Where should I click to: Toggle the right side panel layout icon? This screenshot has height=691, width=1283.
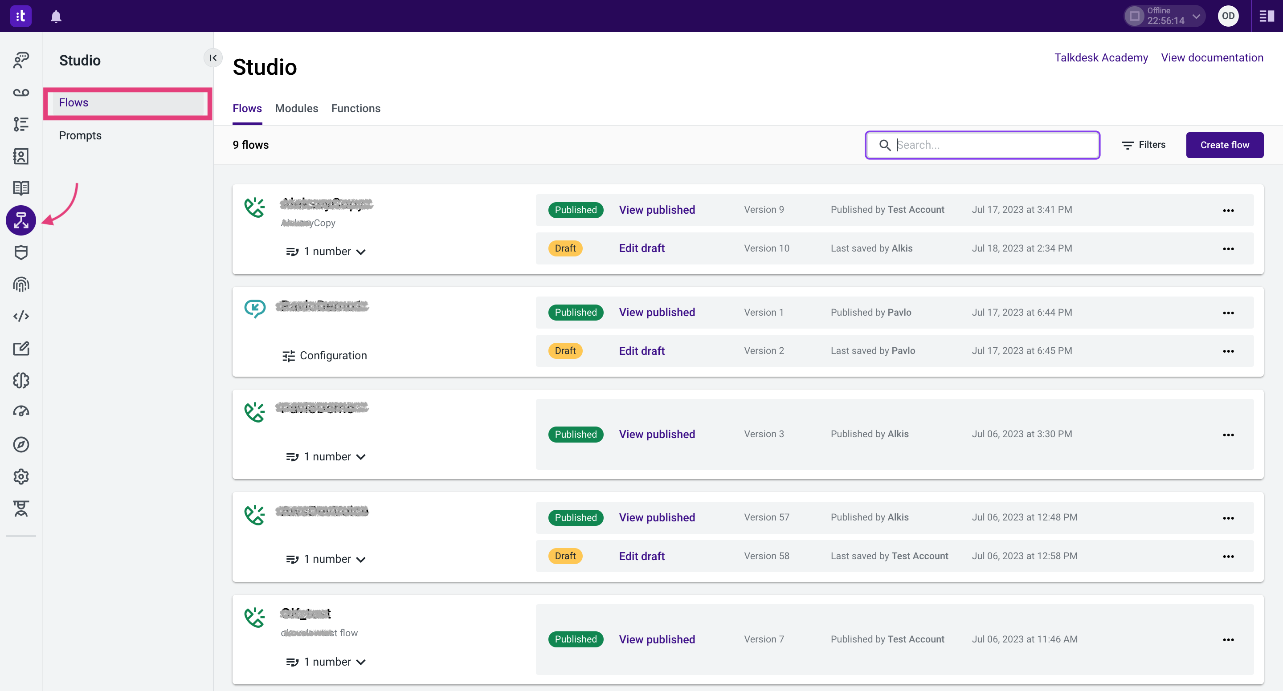point(1266,16)
